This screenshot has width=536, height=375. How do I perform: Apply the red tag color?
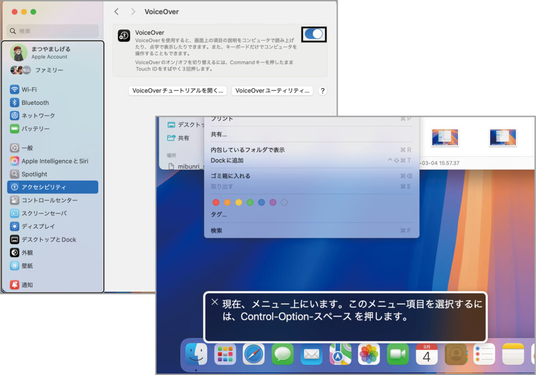coord(216,202)
